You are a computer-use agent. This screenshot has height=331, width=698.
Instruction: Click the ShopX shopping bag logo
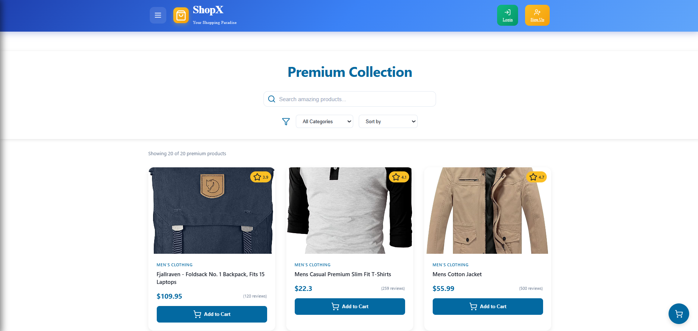(x=181, y=15)
